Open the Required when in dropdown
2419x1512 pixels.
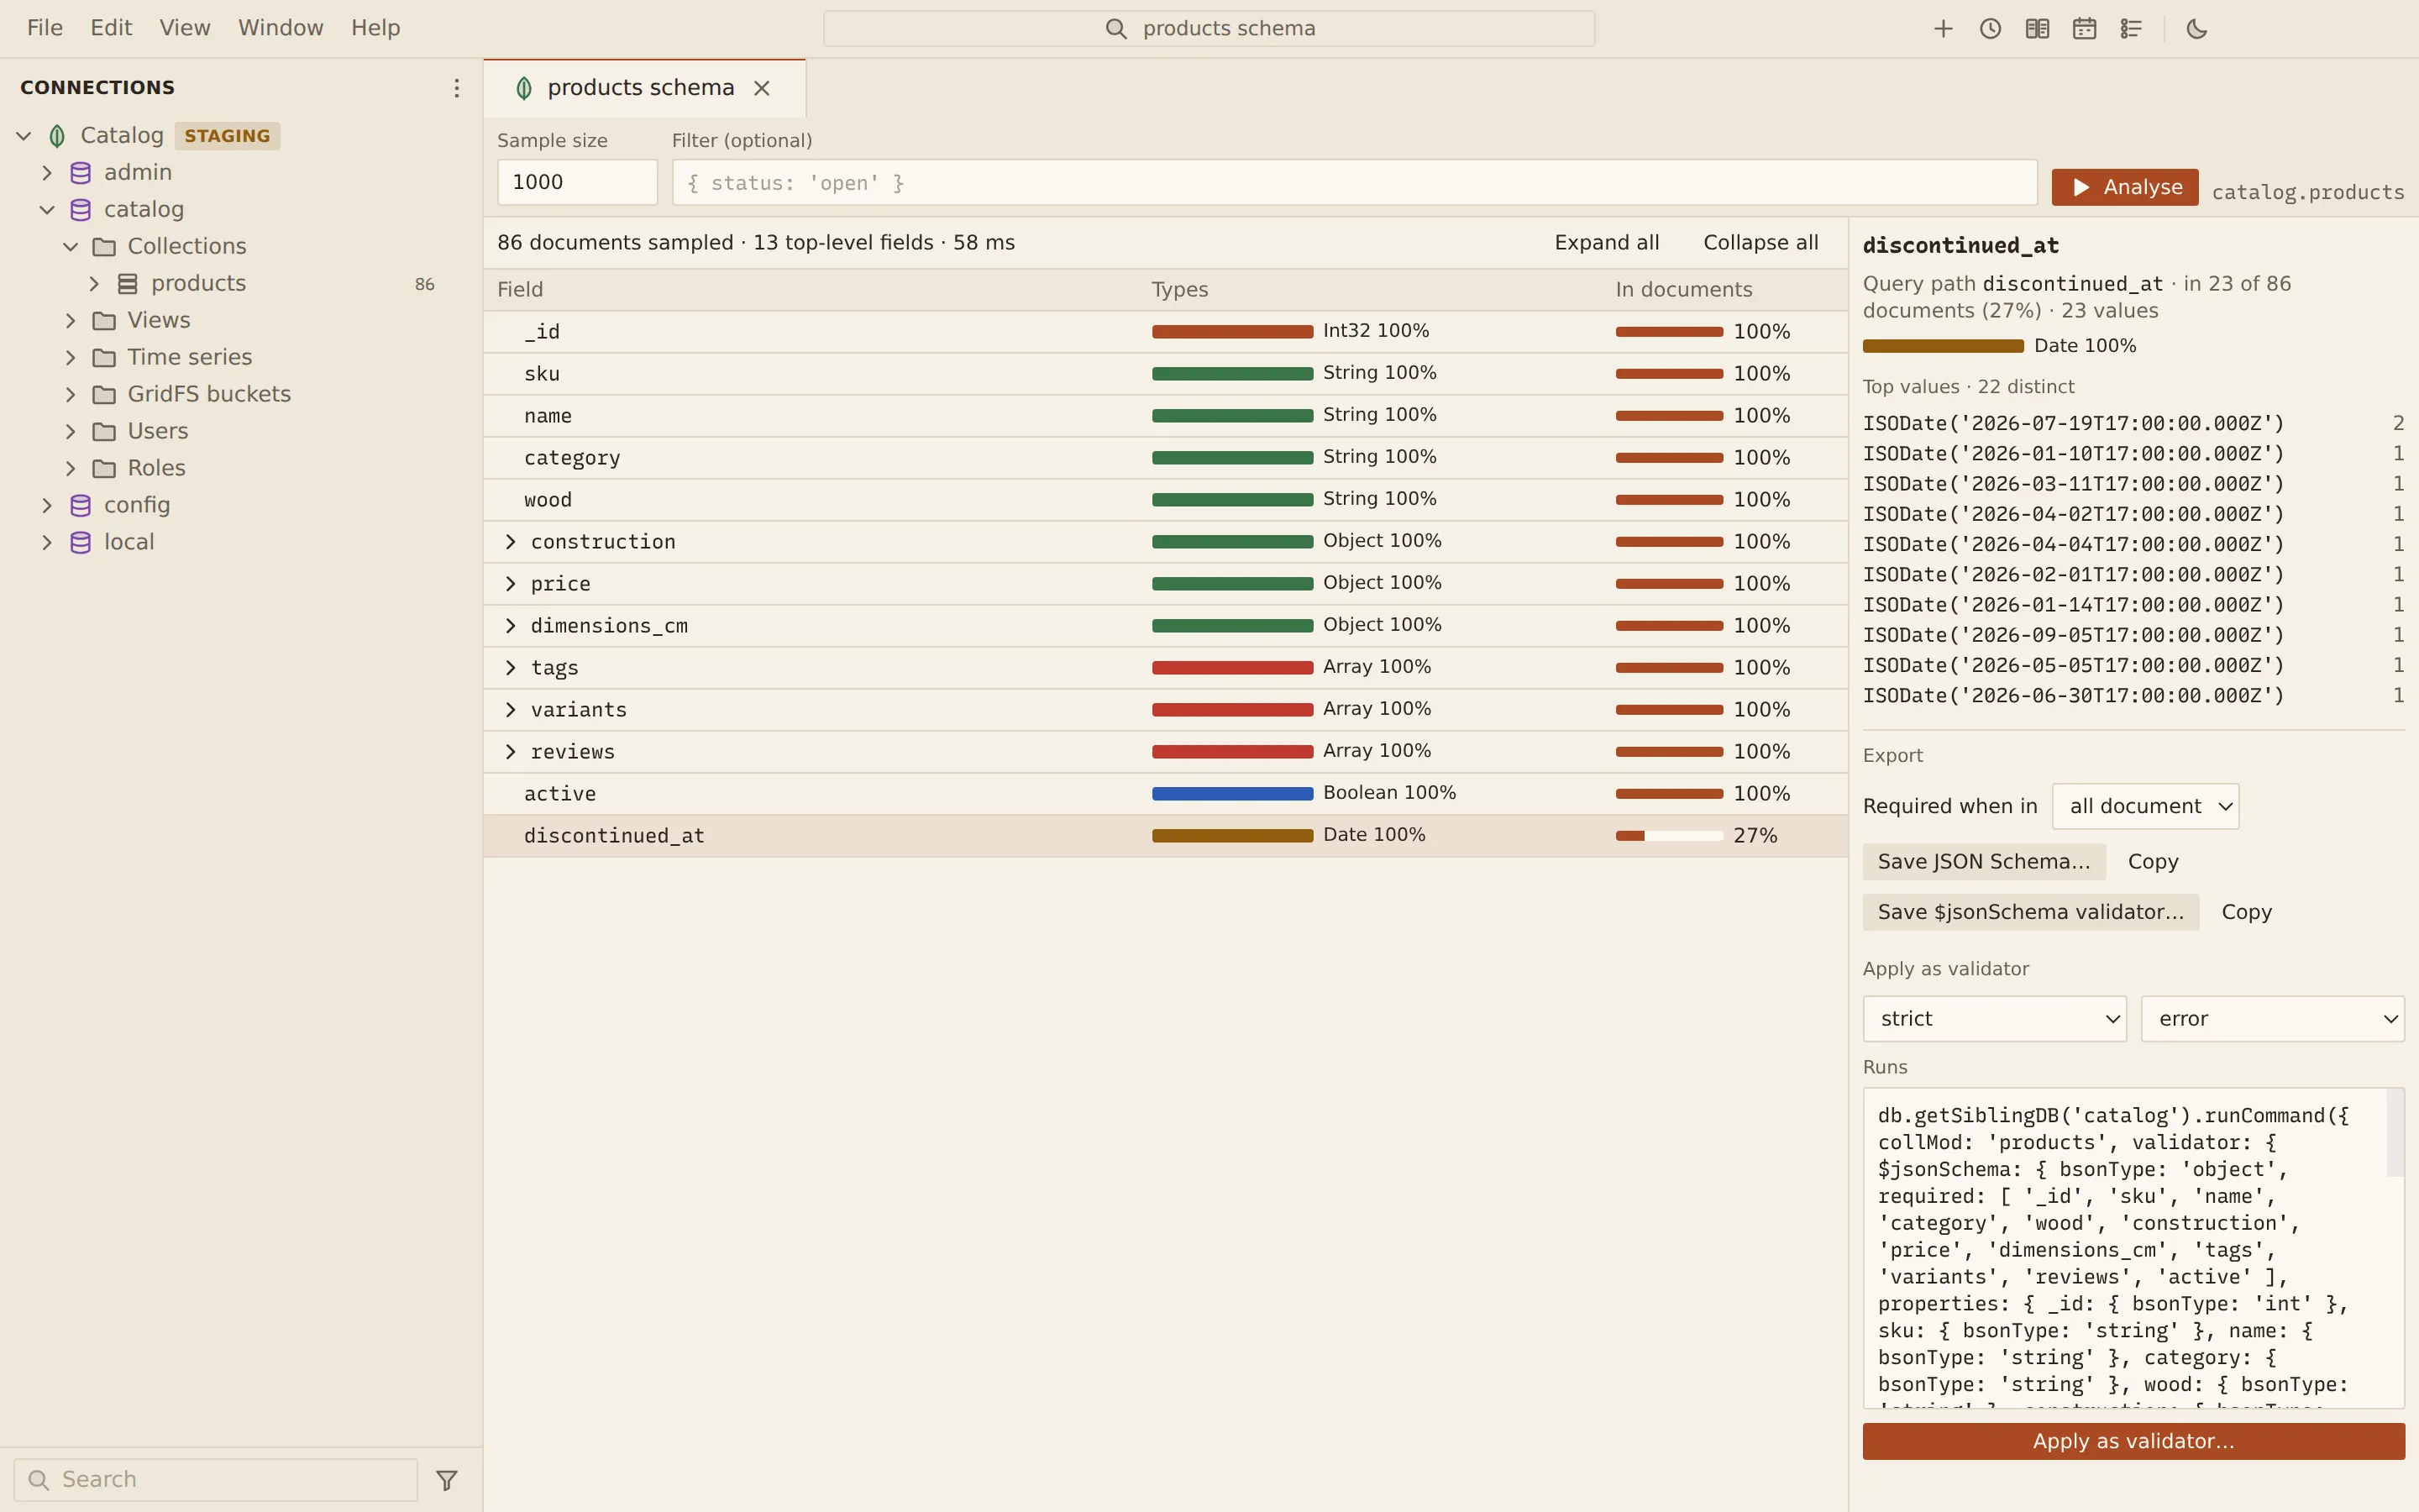2145,806
